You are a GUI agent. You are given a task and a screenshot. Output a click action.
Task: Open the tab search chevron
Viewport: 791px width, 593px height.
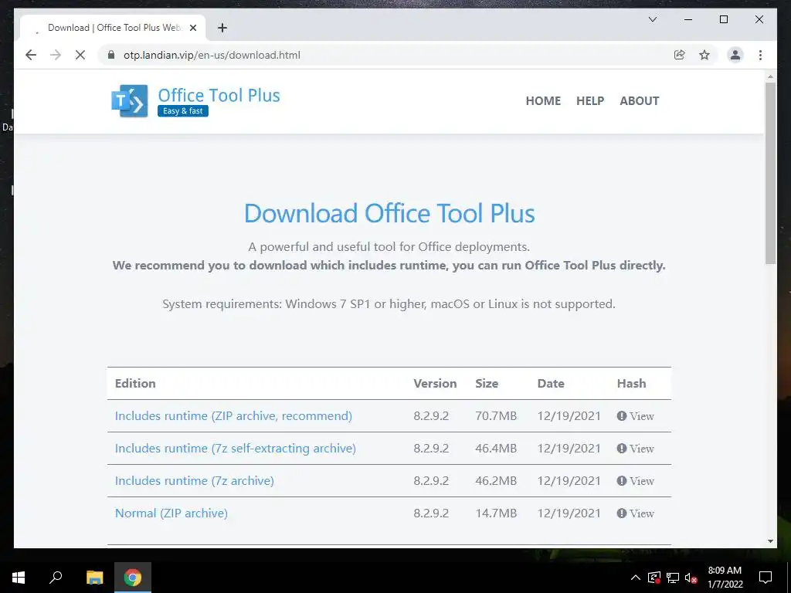pos(652,19)
